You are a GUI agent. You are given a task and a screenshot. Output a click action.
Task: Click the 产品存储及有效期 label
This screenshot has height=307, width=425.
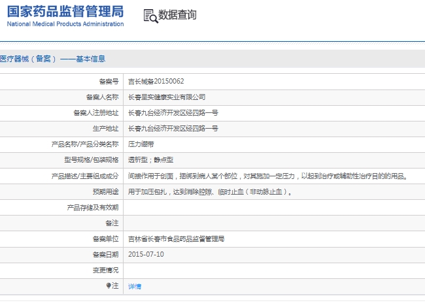(93, 207)
